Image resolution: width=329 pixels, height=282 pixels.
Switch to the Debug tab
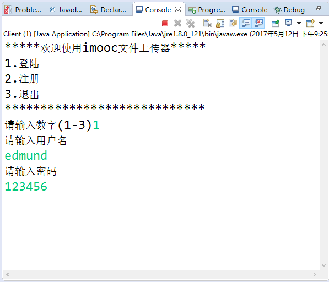289,10
